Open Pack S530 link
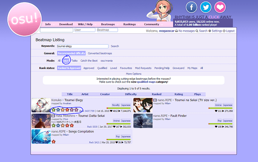 pyautogui.click(x=92, y=127)
